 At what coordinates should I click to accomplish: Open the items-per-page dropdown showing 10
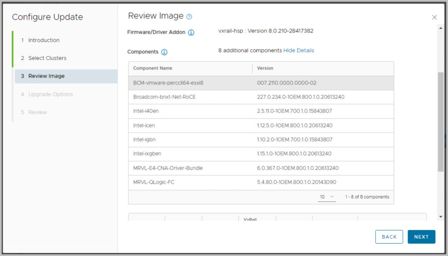pos(326,197)
